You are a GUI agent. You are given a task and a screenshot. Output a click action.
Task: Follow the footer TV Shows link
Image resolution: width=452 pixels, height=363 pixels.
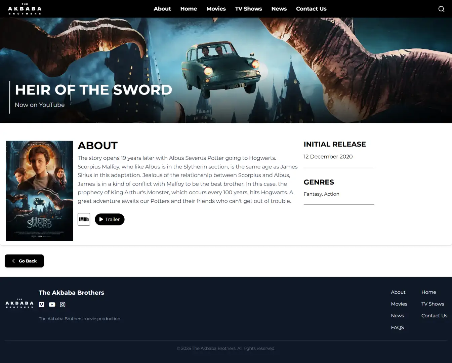click(433, 304)
